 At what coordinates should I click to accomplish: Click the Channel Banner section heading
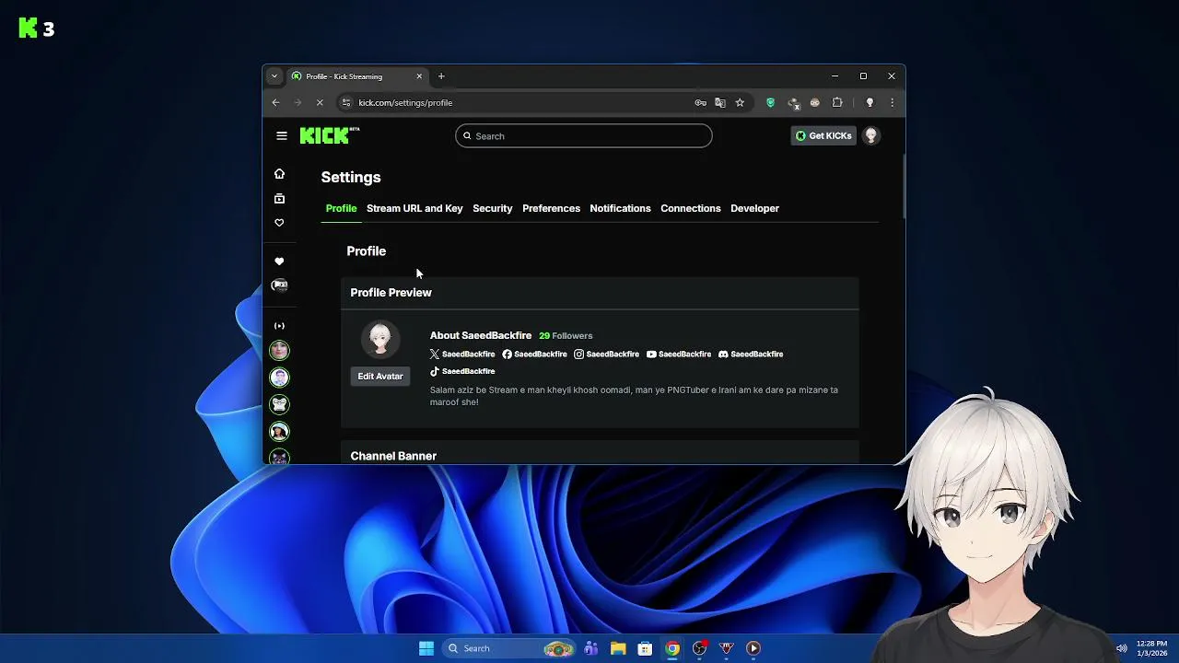point(393,456)
